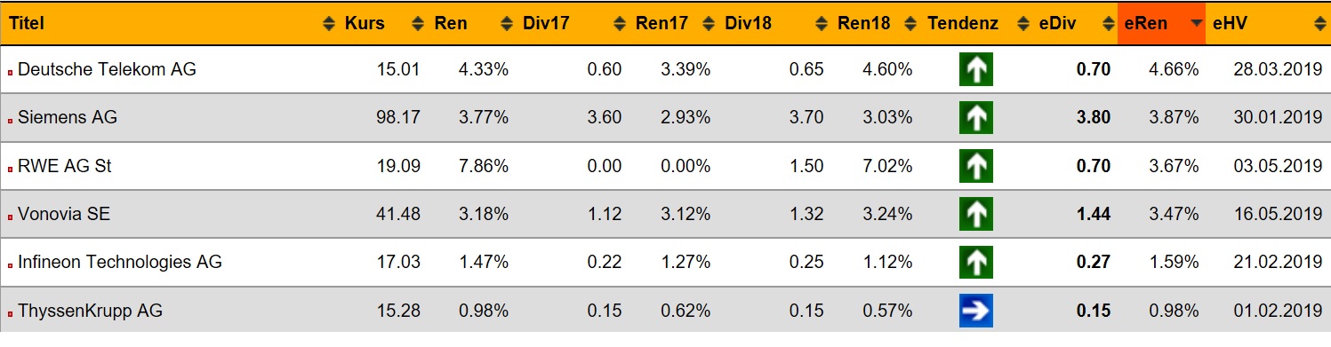This screenshot has width=1331, height=347.
Task: Sort table by Titel header
Action: [x=26, y=24]
